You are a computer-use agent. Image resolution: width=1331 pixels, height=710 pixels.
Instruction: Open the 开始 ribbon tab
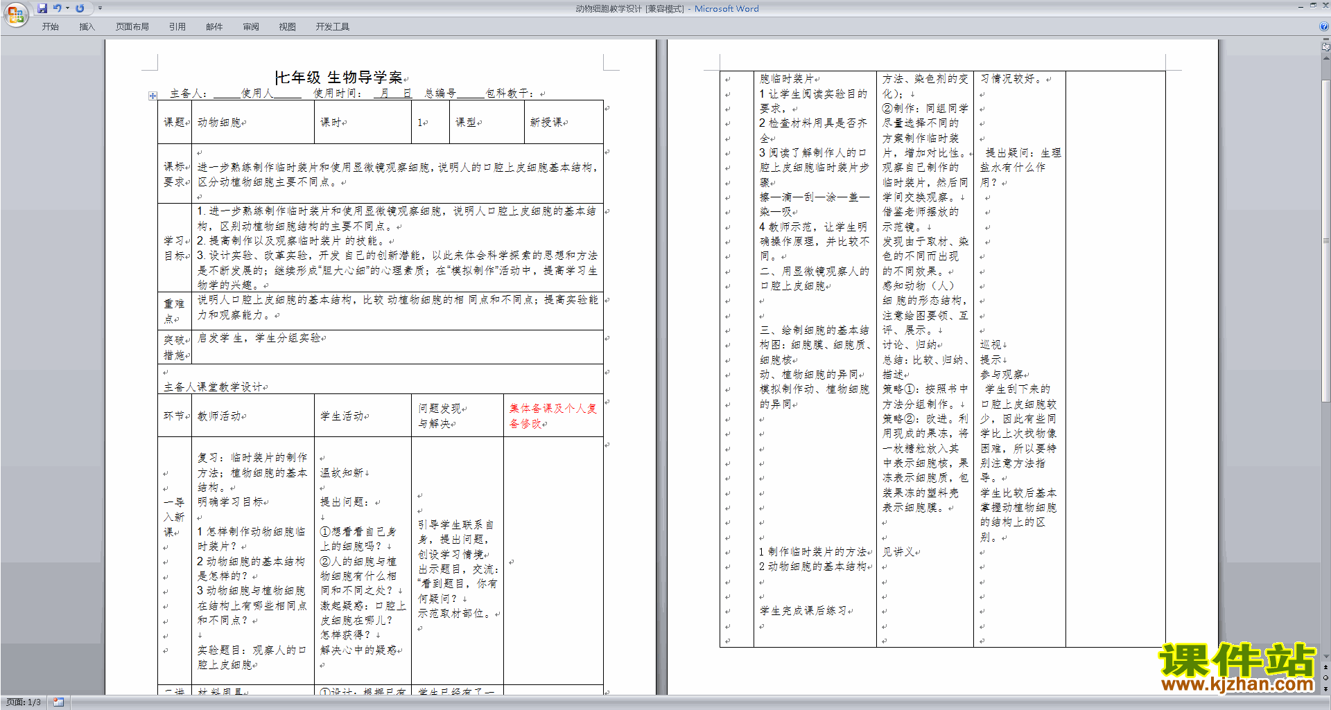tap(51, 27)
